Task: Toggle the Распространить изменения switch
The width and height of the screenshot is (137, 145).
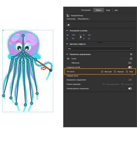Action: [130, 88]
